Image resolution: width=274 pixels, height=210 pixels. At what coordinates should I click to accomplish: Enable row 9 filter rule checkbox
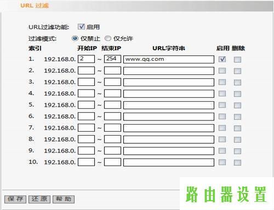(222, 151)
